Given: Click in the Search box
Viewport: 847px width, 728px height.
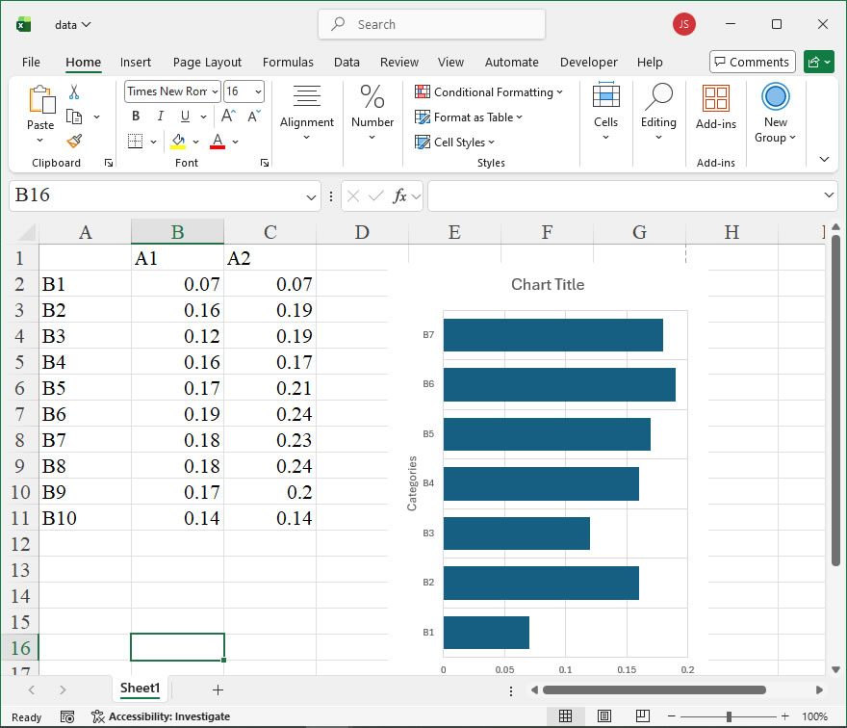Looking at the screenshot, I should 431,24.
